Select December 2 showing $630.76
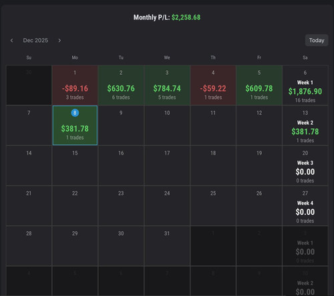 click(121, 85)
